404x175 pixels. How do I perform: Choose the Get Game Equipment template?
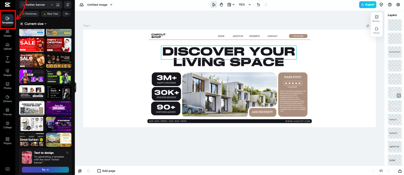tap(59, 124)
